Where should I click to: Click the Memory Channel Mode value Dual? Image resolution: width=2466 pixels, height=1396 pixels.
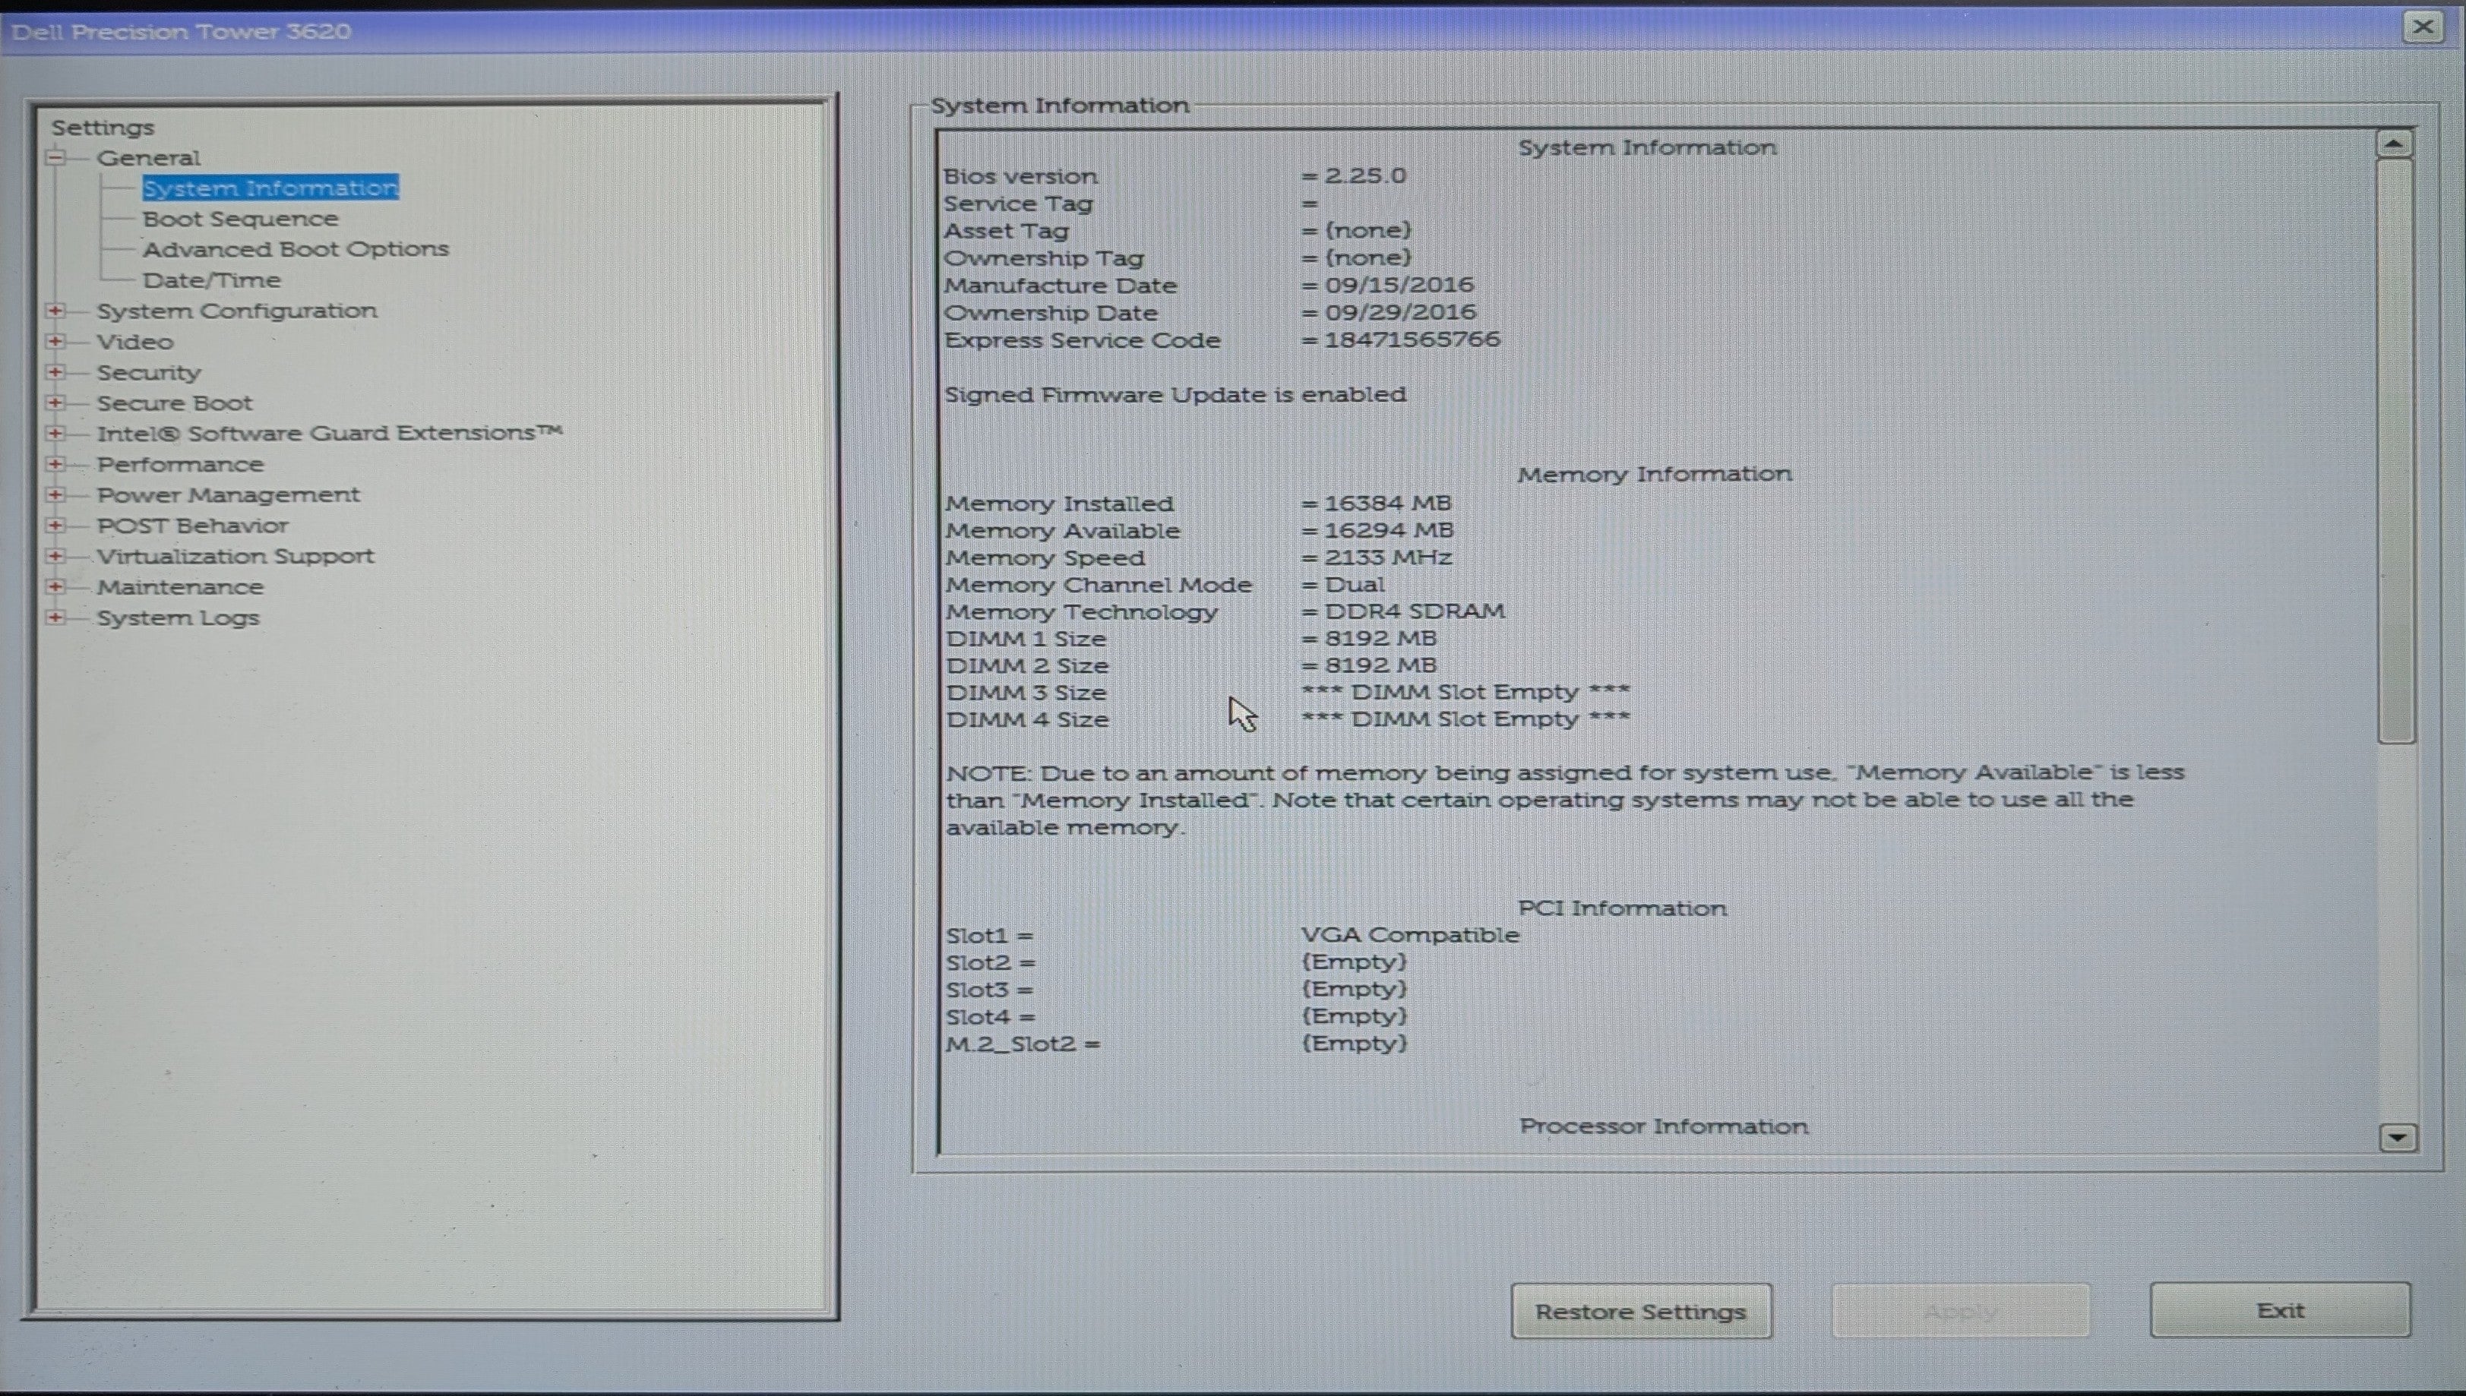1354,584
